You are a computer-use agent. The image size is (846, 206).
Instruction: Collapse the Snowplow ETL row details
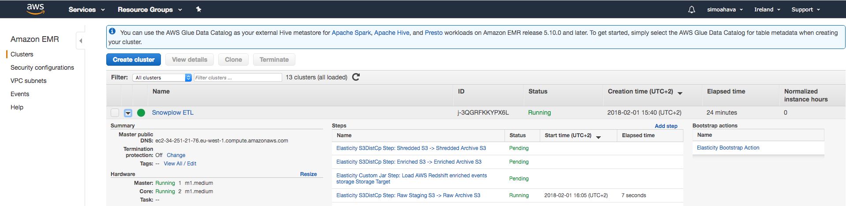(x=128, y=113)
